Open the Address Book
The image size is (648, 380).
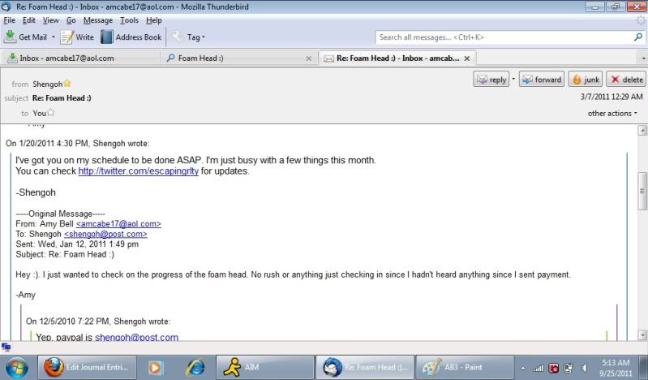click(x=131, y=37)
